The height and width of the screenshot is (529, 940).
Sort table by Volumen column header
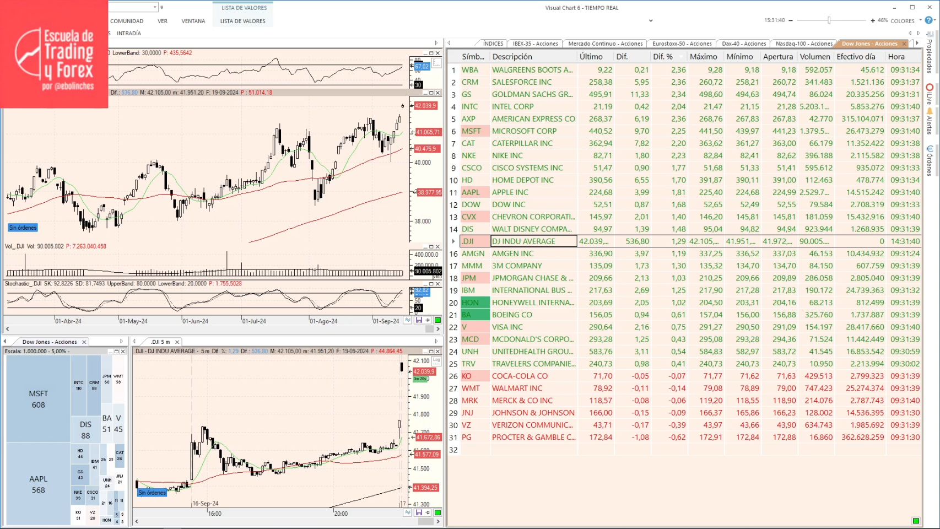815,57
